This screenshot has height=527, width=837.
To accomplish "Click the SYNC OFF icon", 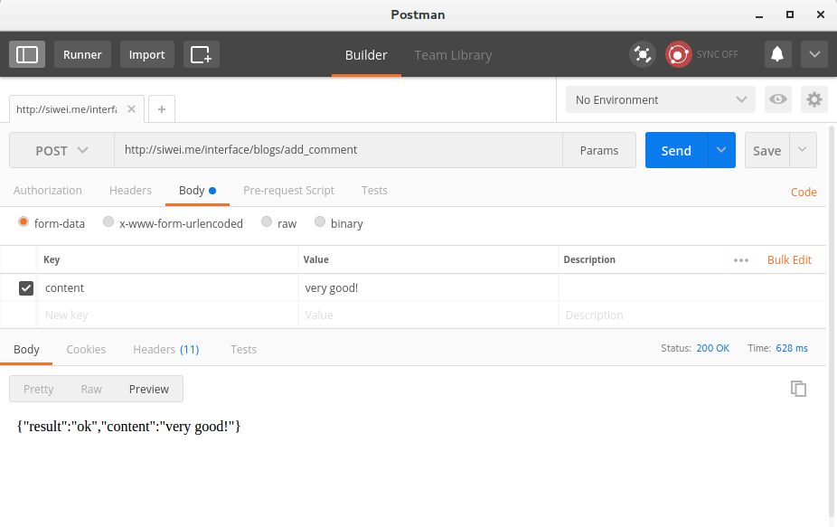I will [x=679, y=54].
